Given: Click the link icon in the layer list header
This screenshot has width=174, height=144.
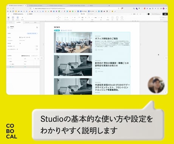Looking at the screenshot, I should [x=35, y=59].
